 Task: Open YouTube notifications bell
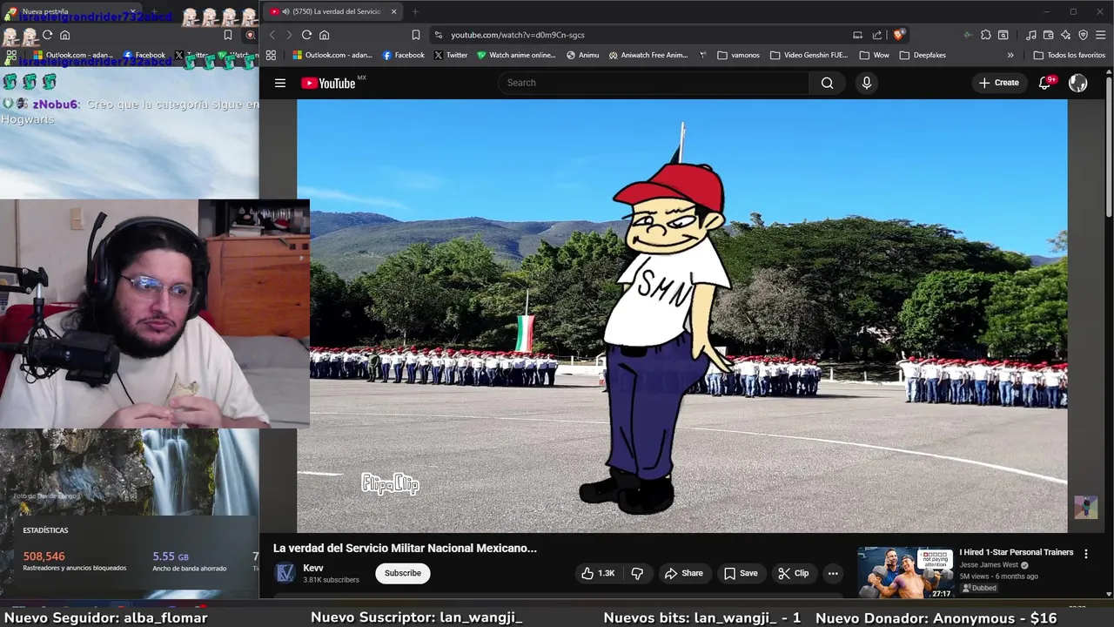(x=1045, y=83)
